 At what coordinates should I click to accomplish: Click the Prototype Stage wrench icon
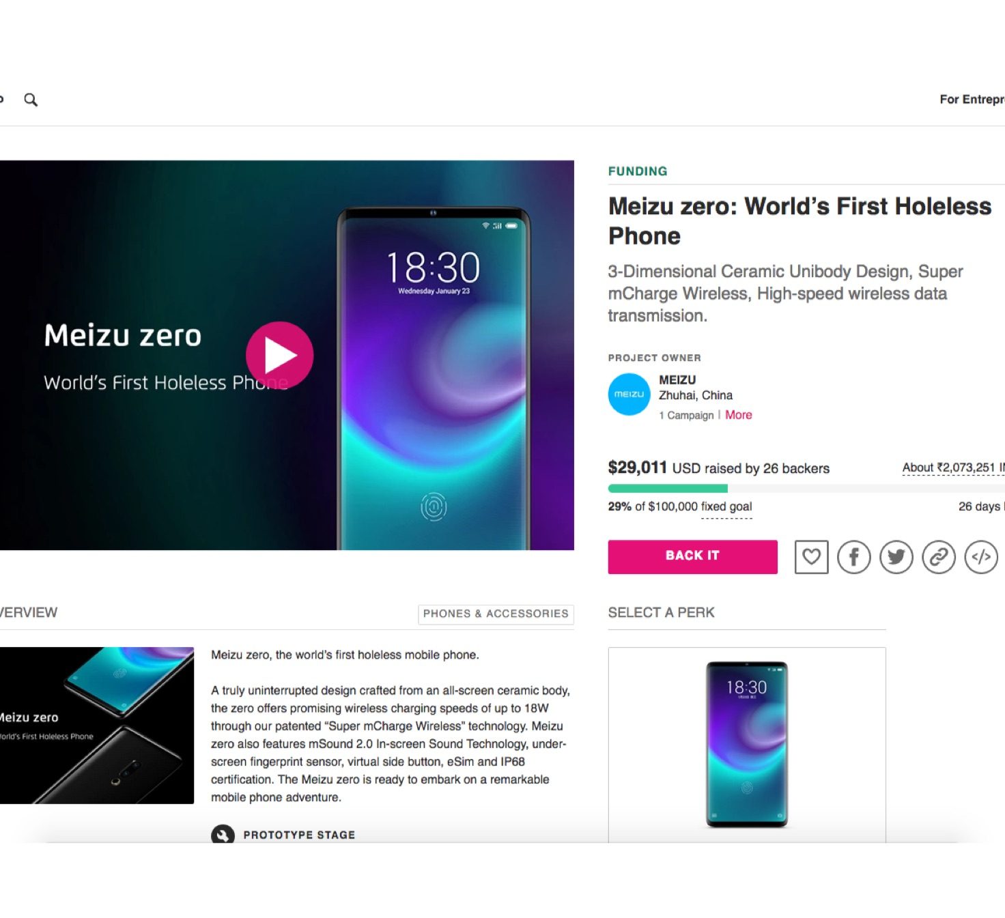[x=223, y=835]
